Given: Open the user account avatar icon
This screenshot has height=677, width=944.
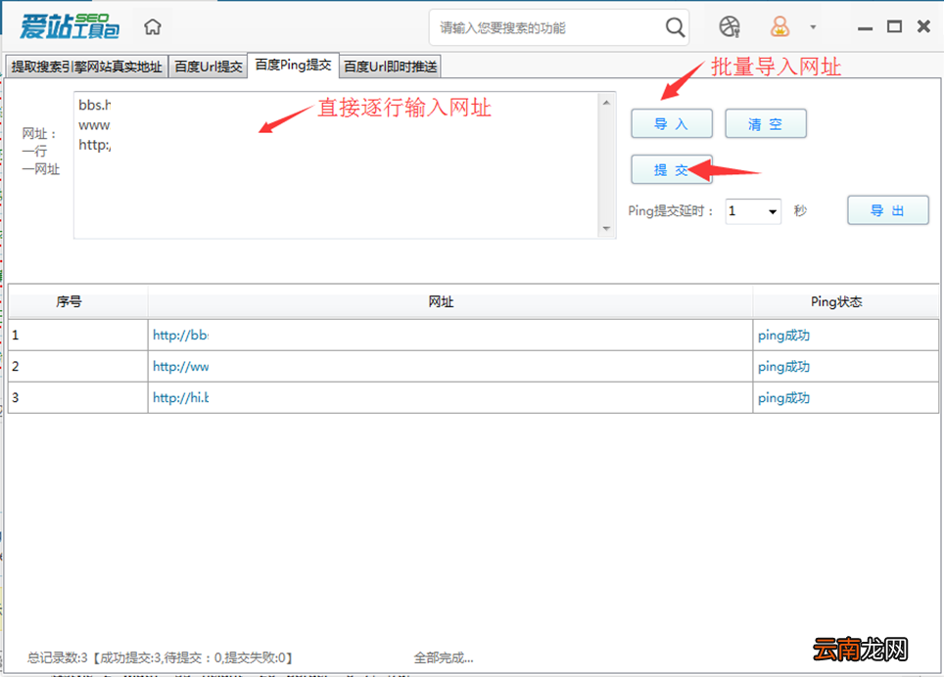Looking at the screenshot, I should point(779,26).
